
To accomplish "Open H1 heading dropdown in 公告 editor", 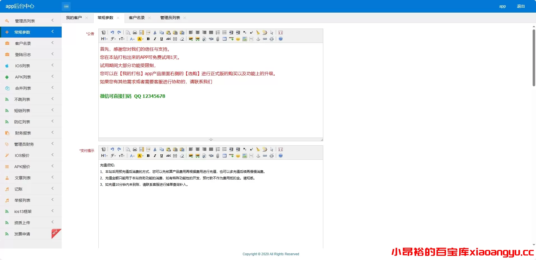I will click(x=104, y=39).
